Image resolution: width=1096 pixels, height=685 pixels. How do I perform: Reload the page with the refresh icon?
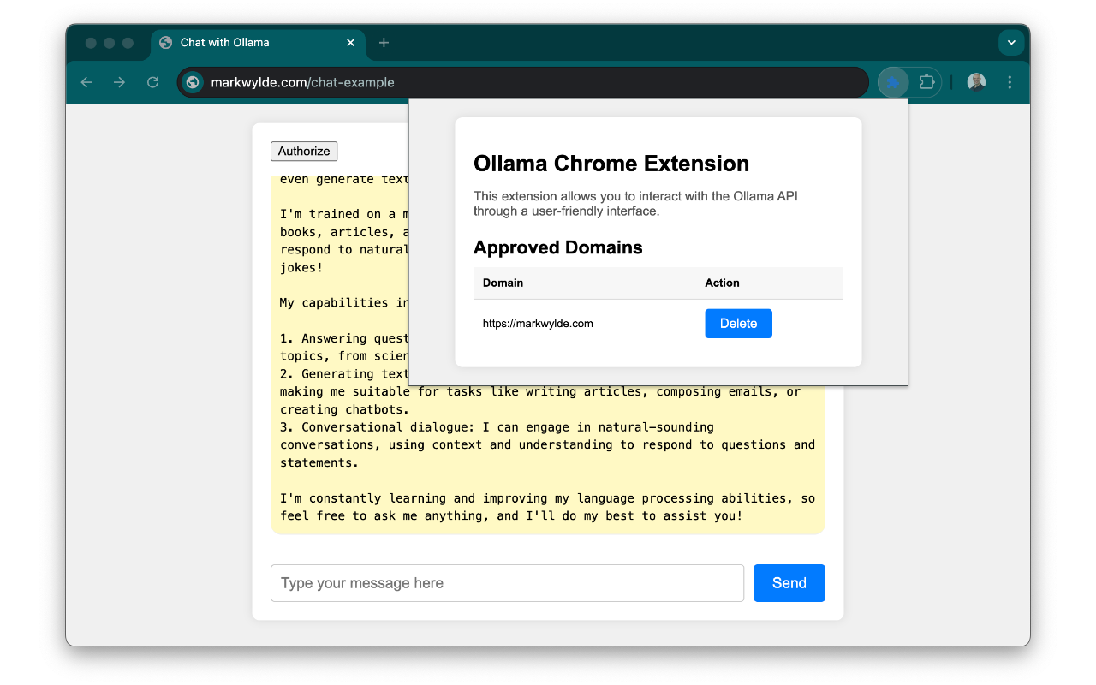(x=153, y=82)
